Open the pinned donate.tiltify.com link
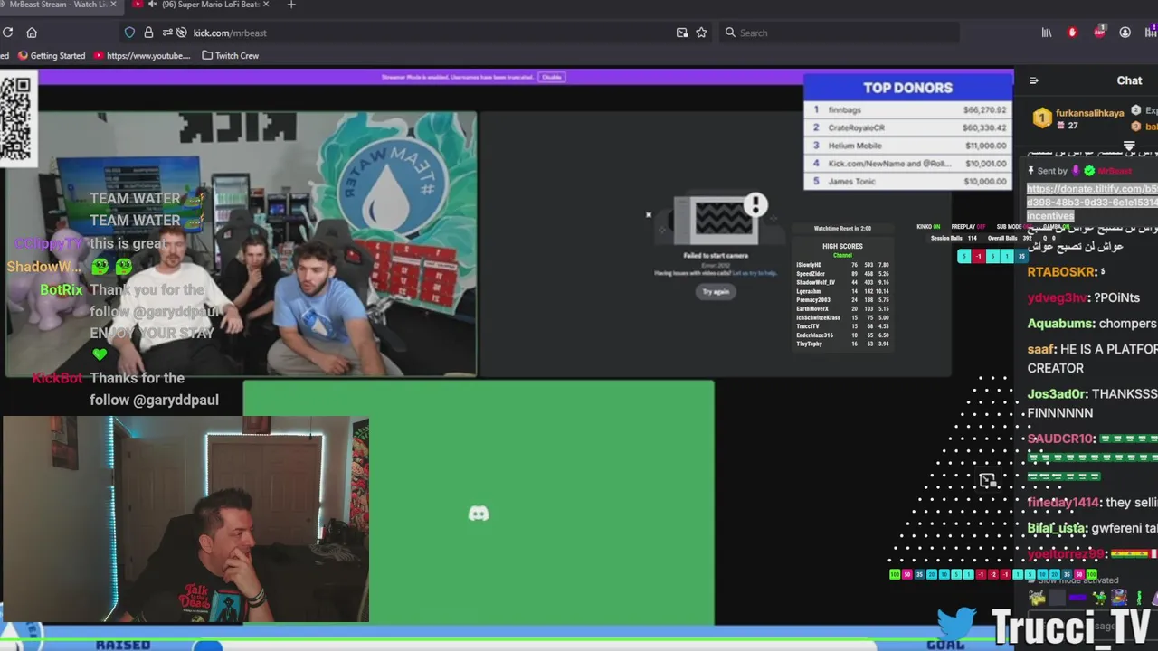The image size is (1158, 651). coord(1092,203)
